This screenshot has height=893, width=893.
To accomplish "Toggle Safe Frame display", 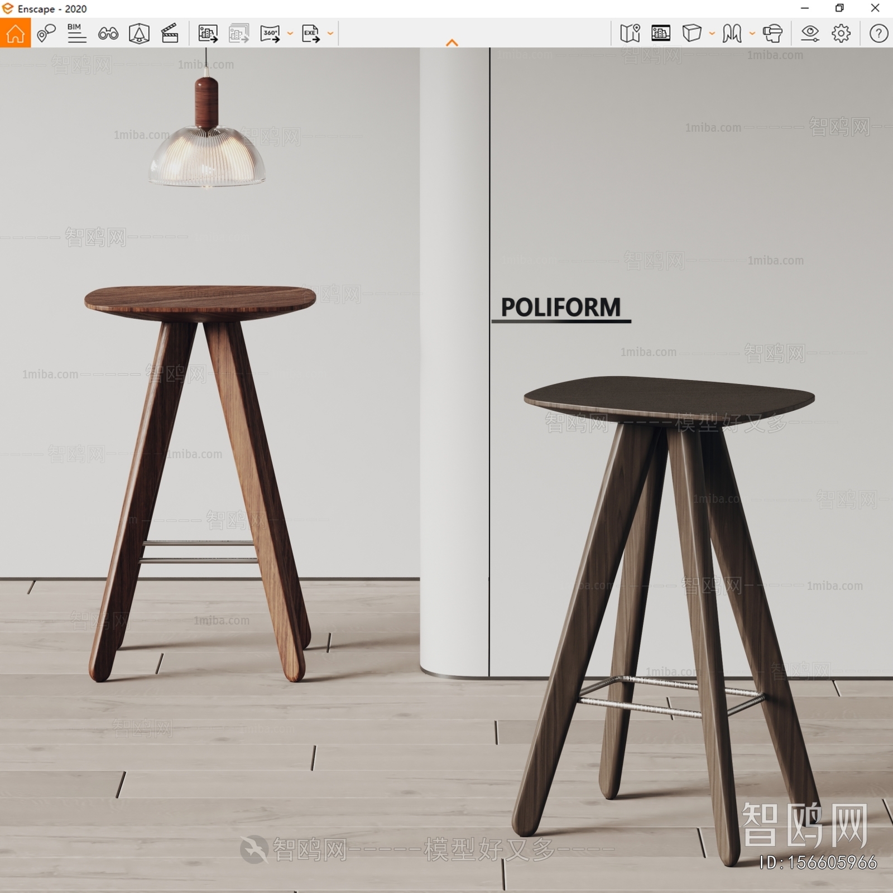I will [x=139, y=33].
